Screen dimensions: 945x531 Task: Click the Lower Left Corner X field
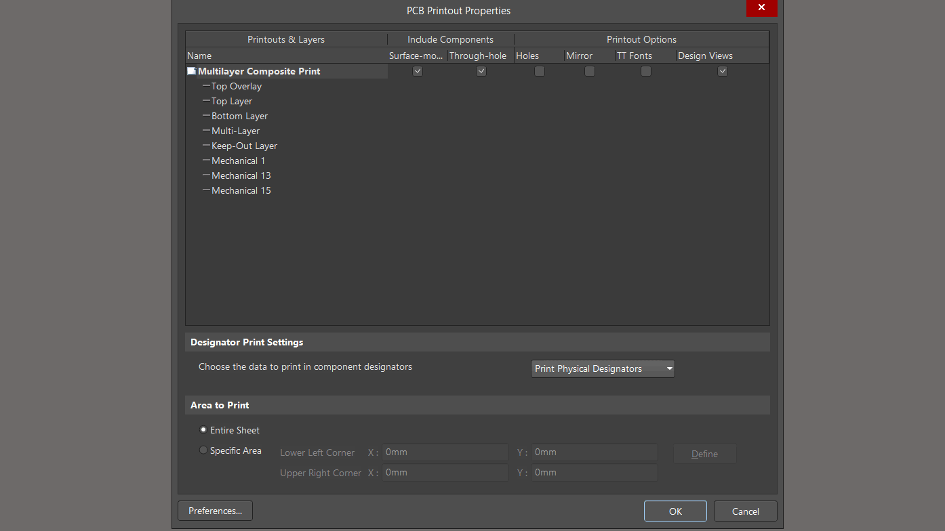pos(445,452)
